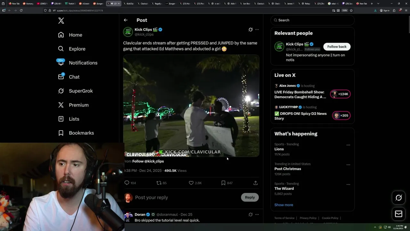Repost the post with 85 reposts
The width and height of the screenshot is (410, 231).
coord(161,183)
